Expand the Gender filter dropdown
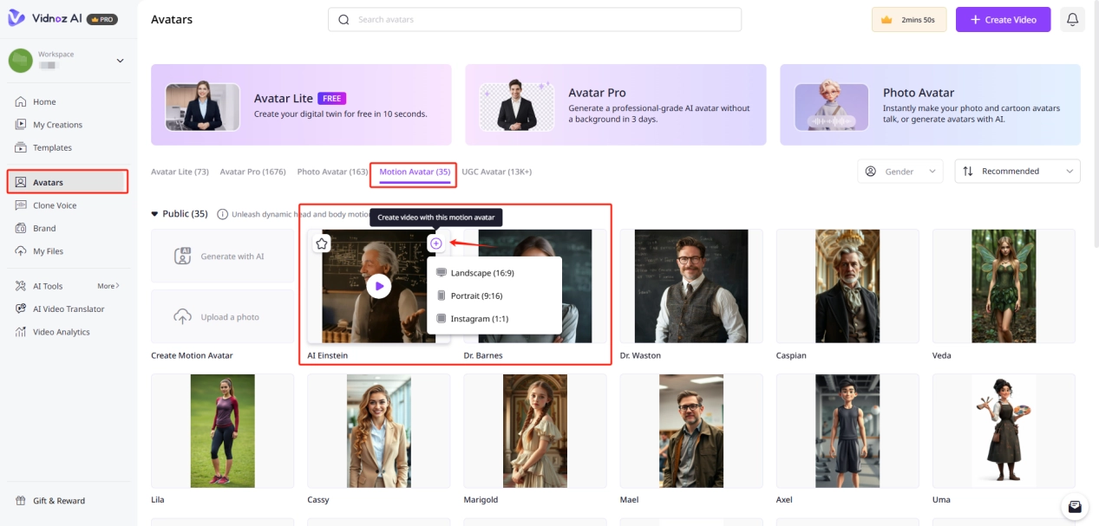Image resolution: width=1099 pixels, height=526 pixels. (x=899, y=172)
